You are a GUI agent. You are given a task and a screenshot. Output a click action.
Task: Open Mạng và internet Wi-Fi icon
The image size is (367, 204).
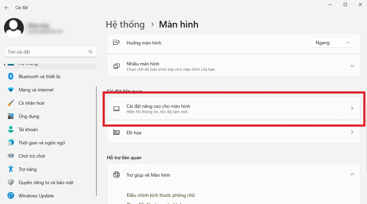coord(11,90)
